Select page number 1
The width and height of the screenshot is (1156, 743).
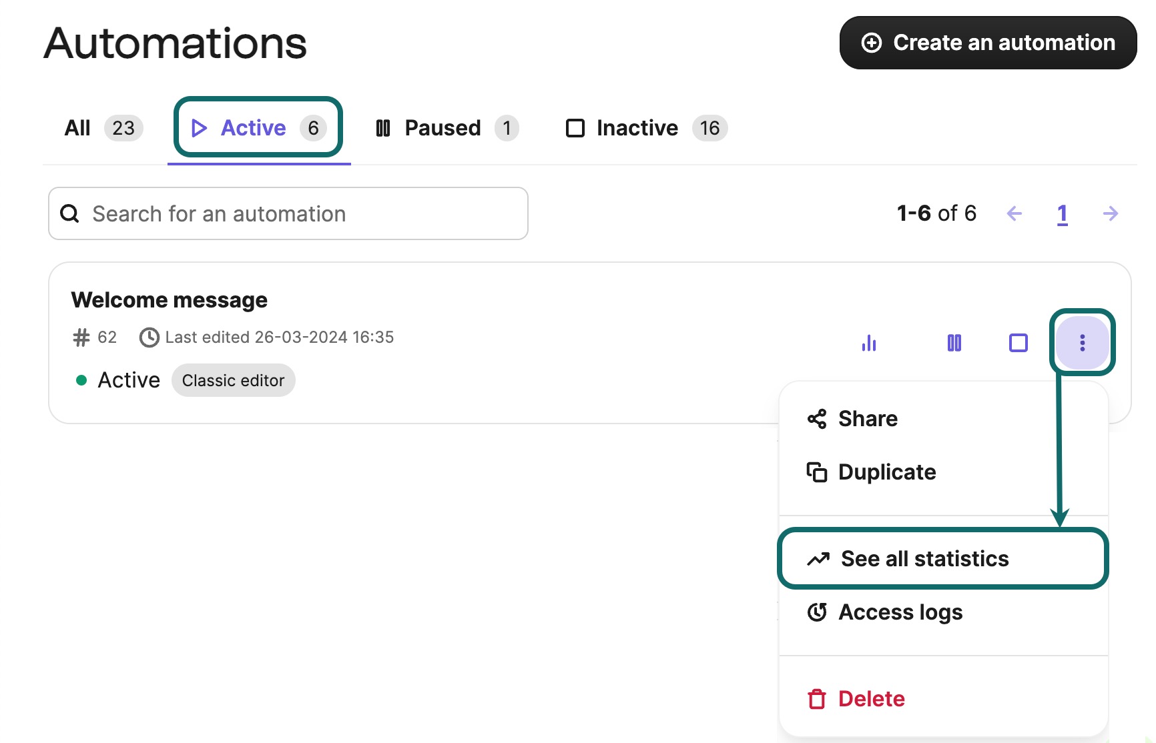(x=1063, y=213)
